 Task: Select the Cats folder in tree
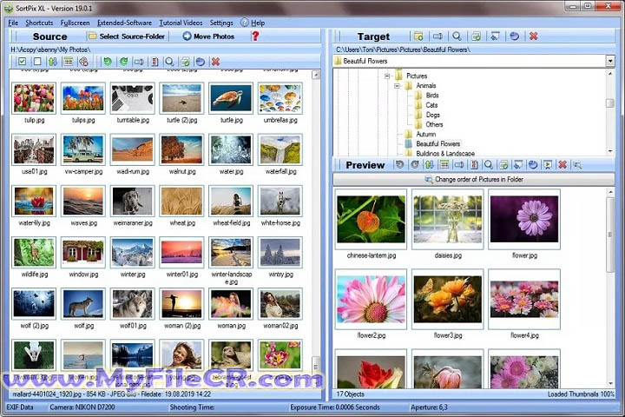pyautogui.click(x=431, y=105)
